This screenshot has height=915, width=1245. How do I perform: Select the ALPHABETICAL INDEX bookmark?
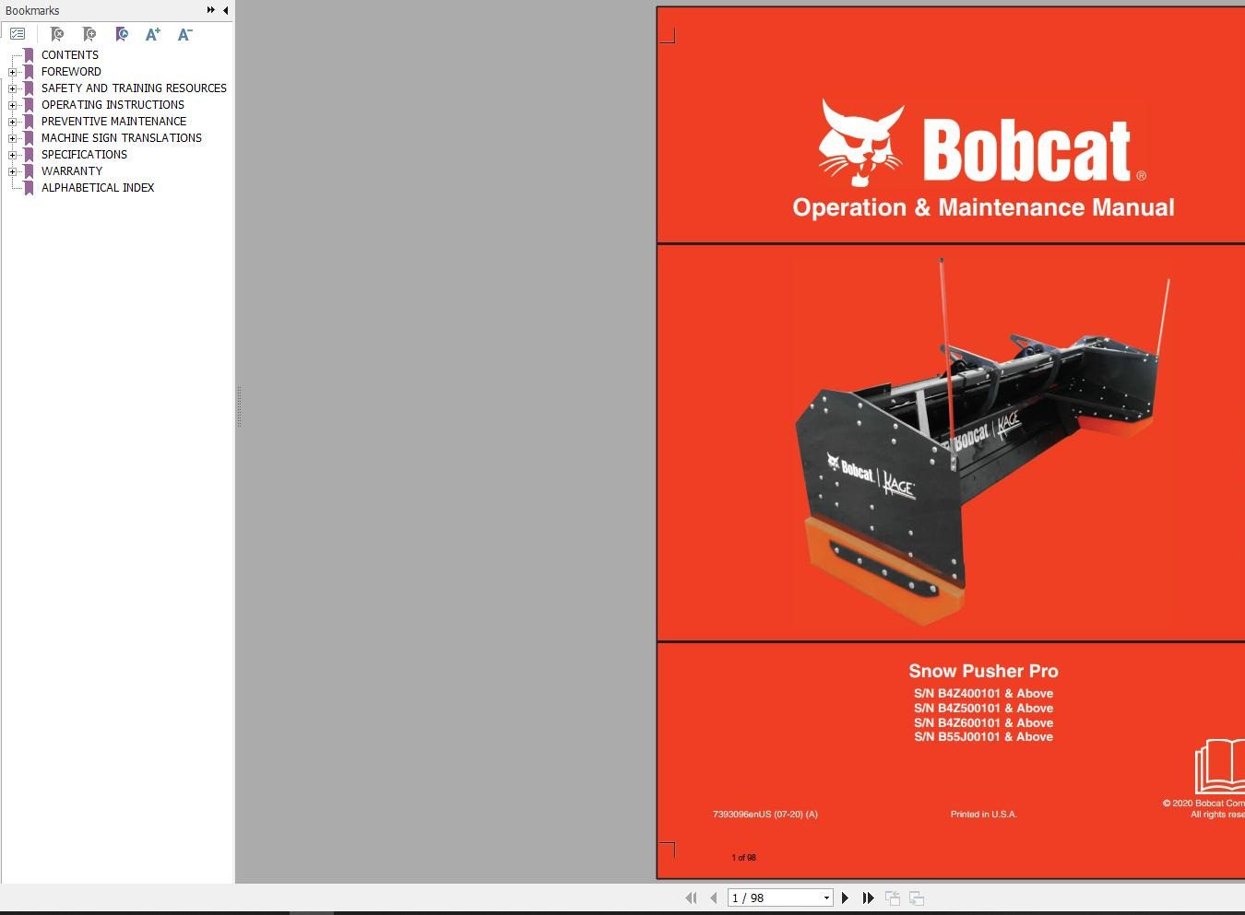pos(98,187)
